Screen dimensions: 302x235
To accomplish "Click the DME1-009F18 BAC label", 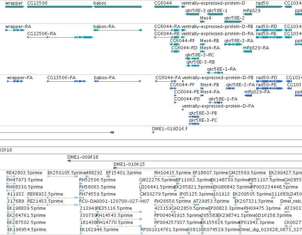I will (x=83, y=157).
